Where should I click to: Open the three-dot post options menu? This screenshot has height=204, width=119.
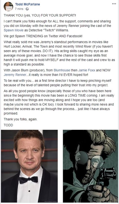114,4
